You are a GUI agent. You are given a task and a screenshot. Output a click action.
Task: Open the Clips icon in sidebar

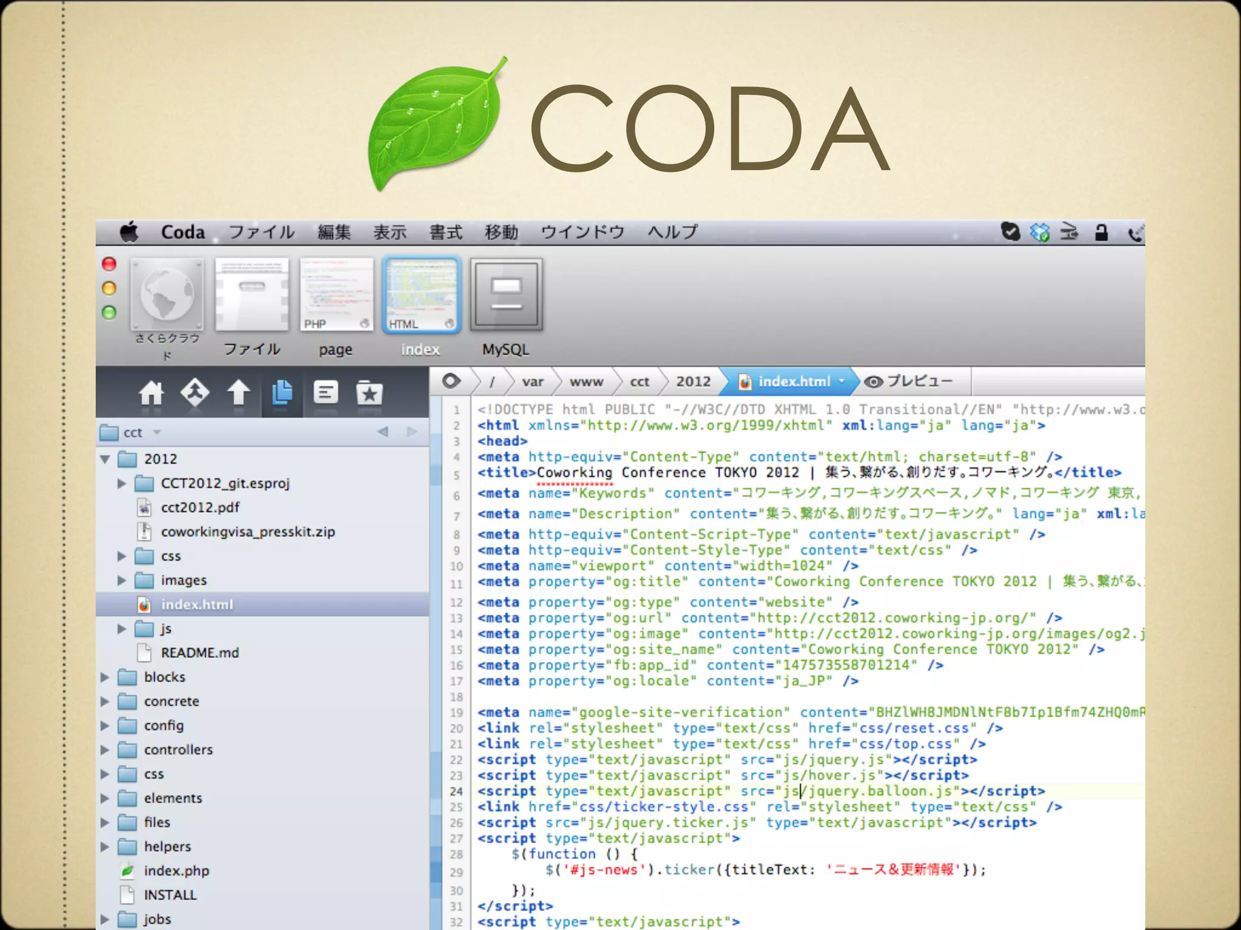(326, 393)
